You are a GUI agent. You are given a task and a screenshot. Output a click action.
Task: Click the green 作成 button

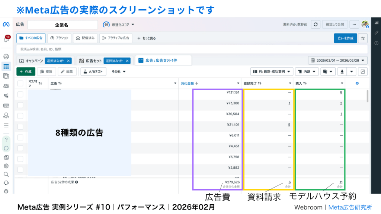(x=26, y=72)
